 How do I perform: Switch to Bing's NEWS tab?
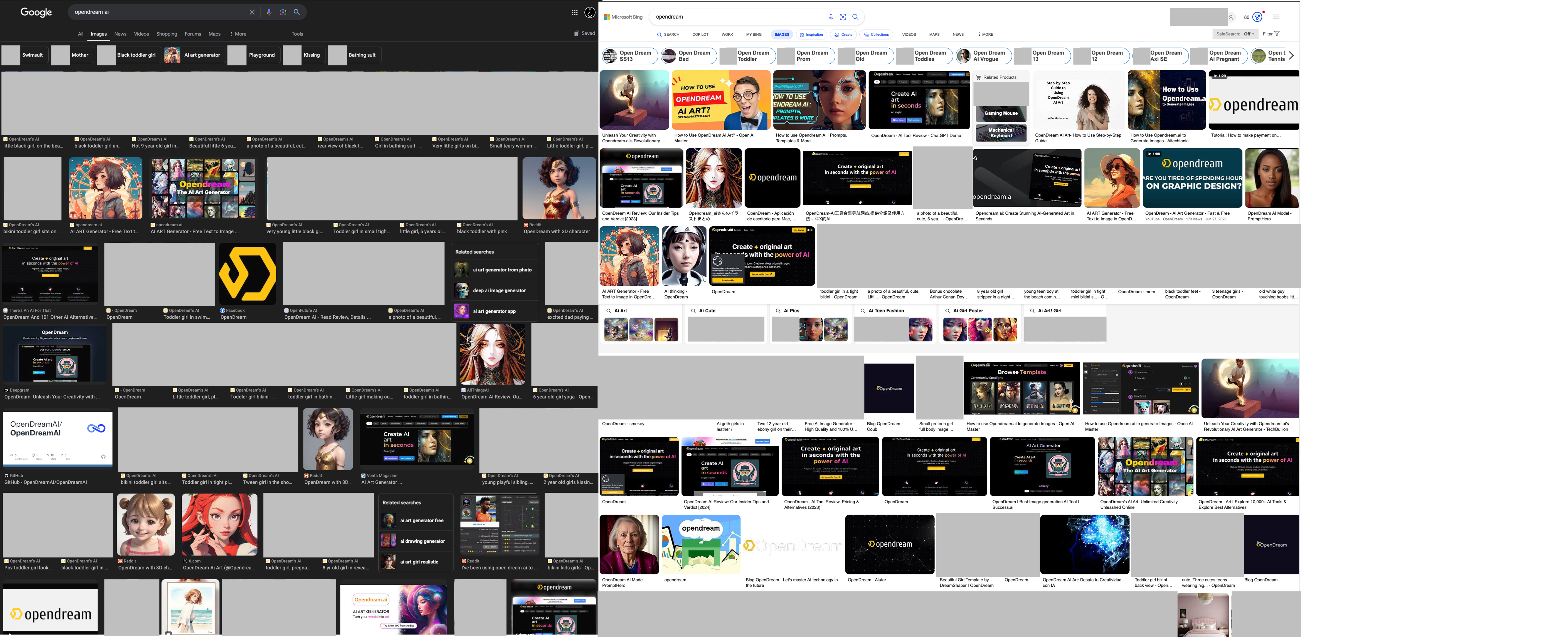[958, 35]
